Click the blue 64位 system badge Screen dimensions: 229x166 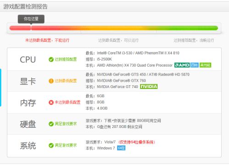pyautogui.click(x=121, y=148)
